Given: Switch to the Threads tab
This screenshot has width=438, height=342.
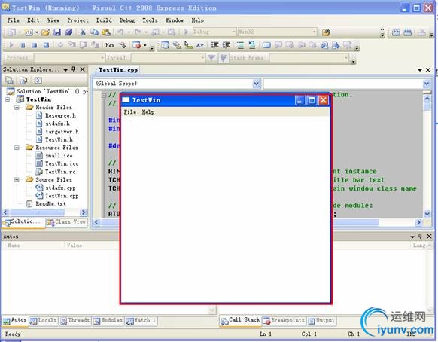Looking at the screenshot, I should pyautogui.click(x=75, y=321).
